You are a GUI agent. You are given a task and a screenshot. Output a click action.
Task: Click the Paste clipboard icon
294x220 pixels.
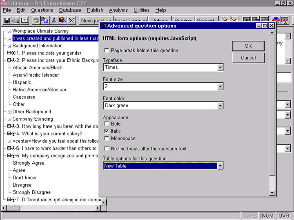point(62,20)
